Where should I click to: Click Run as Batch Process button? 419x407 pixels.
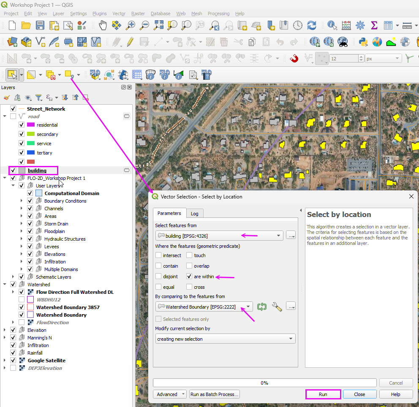(215, 394)
